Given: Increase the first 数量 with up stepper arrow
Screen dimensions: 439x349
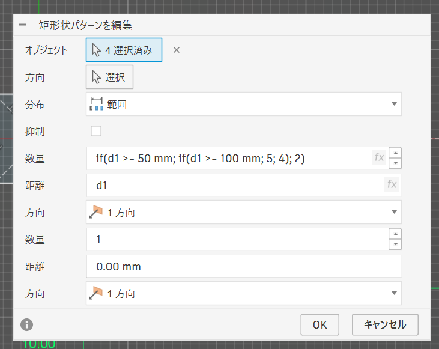Looking at the screenshot, I should point(395,153).
